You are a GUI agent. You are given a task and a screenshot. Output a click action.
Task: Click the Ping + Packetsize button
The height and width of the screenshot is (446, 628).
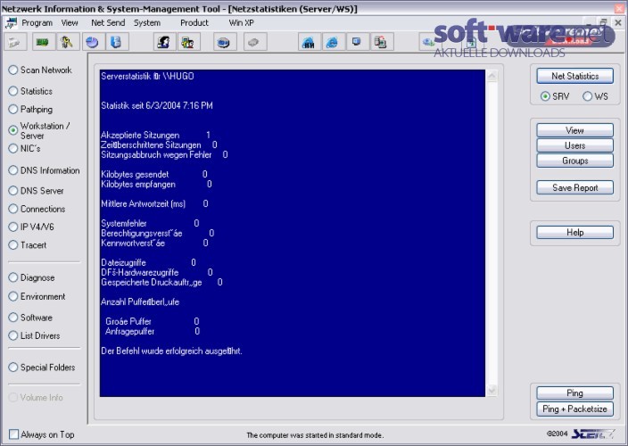(574, 409)
